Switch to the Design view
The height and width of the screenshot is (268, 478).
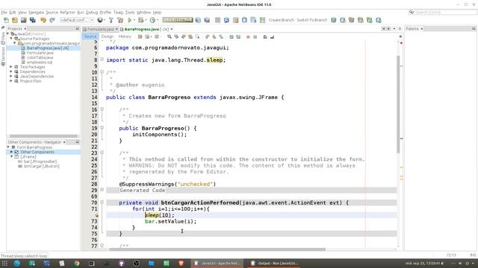(108, 36)
